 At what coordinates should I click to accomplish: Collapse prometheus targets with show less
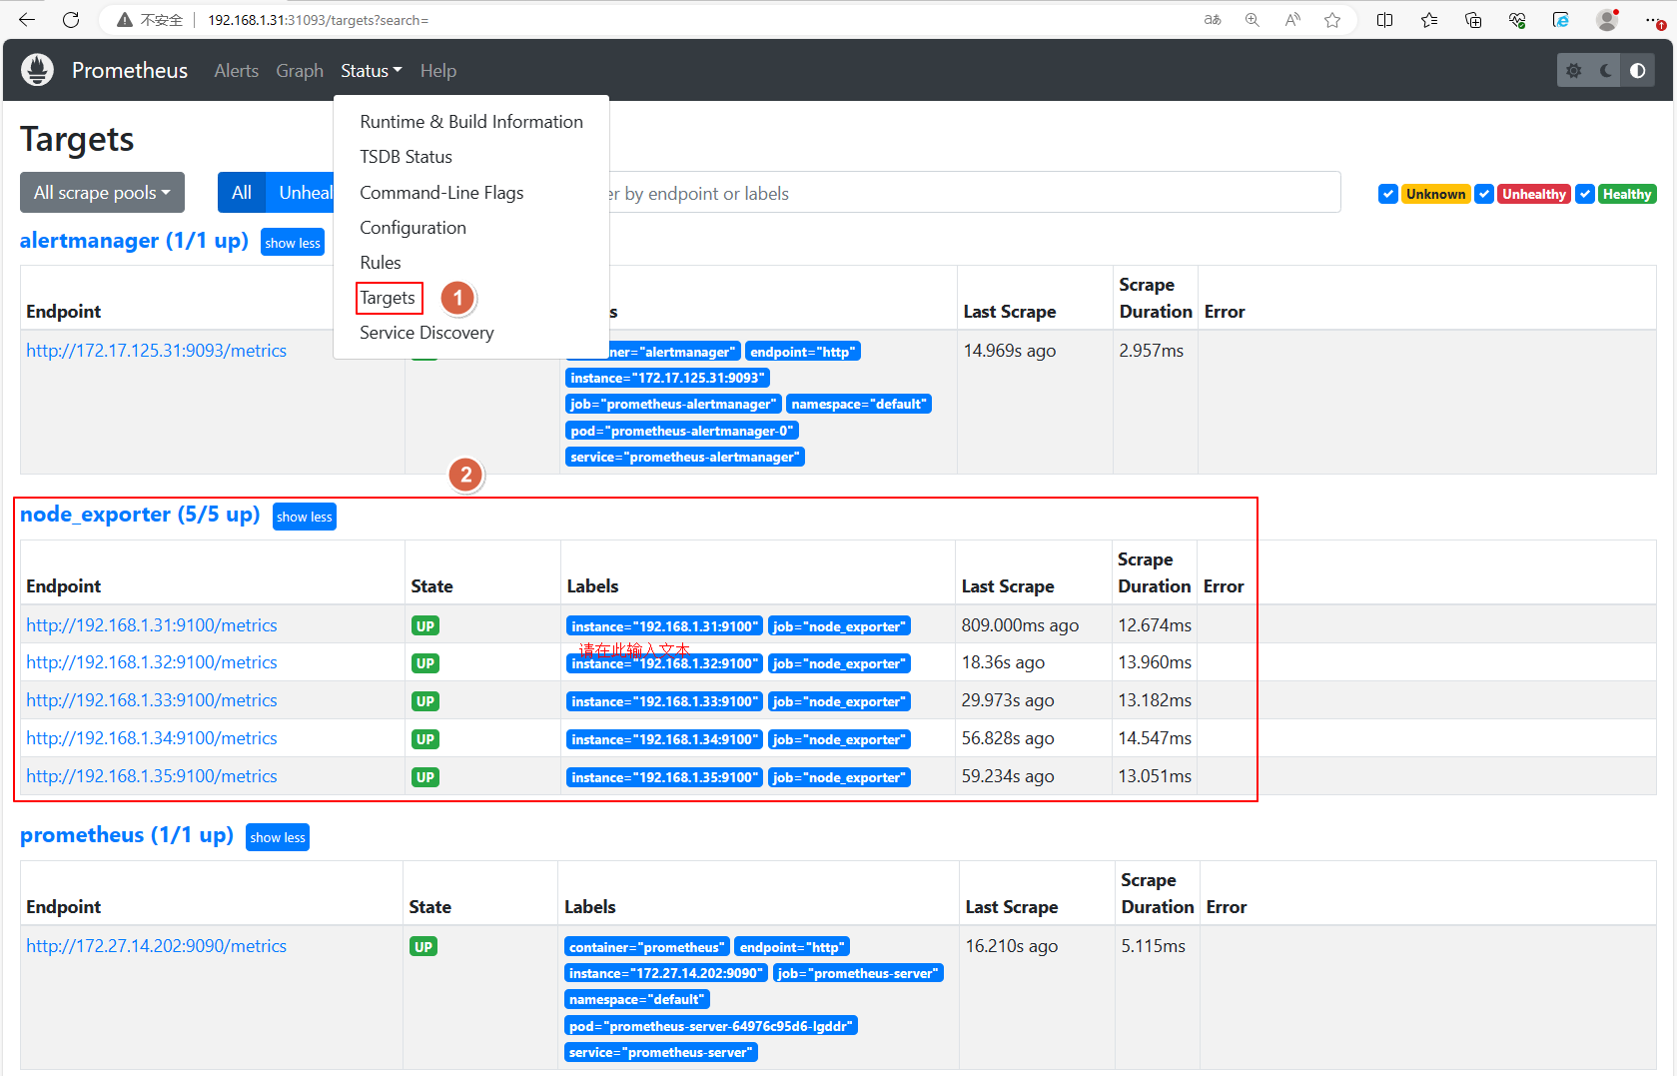(x=278, y=837)
